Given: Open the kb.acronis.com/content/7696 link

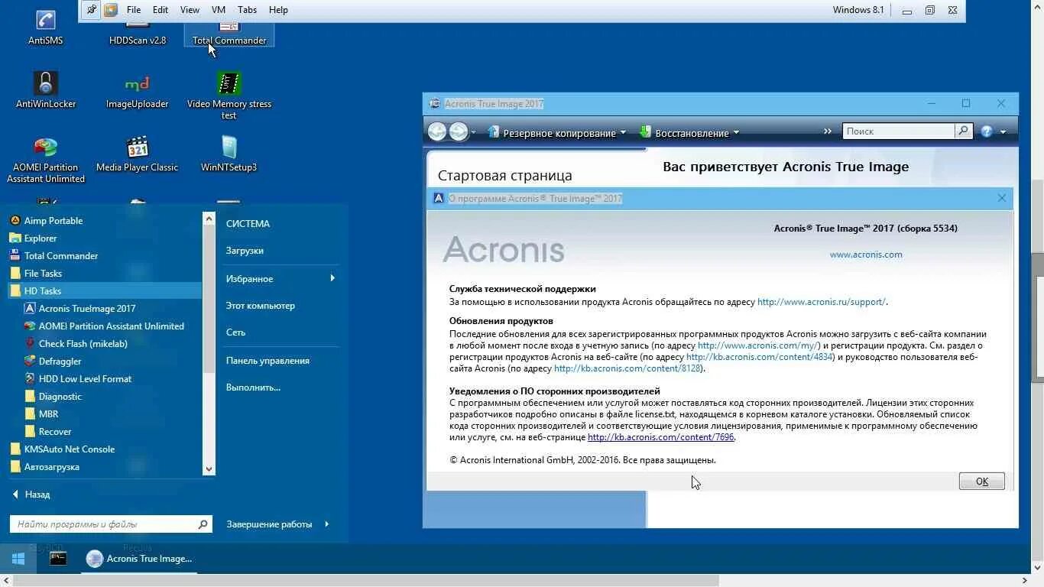Looking at the screenshot, I should click(x=660, y=437).
